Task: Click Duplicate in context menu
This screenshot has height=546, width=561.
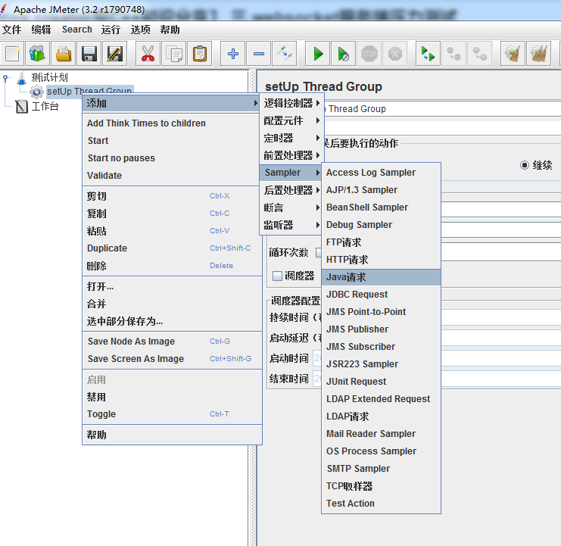Action: [x=170, y=248]
